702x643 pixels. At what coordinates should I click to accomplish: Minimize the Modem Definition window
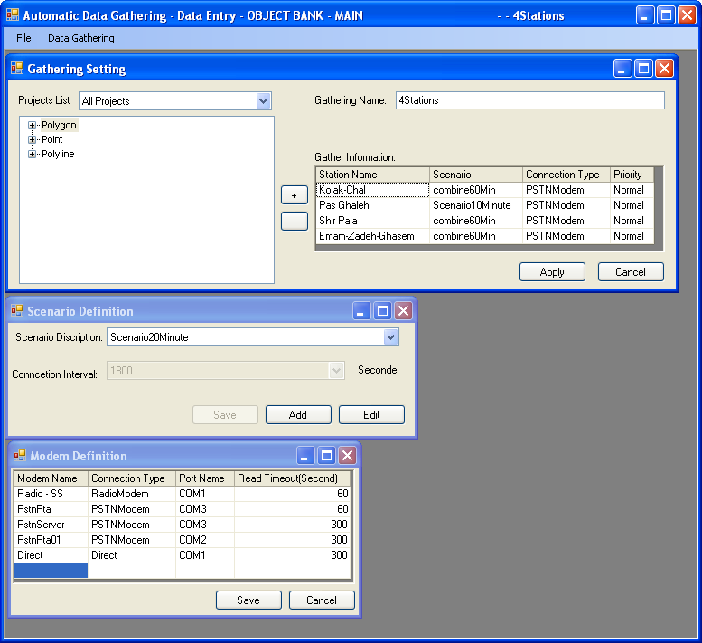coord(306,456)
